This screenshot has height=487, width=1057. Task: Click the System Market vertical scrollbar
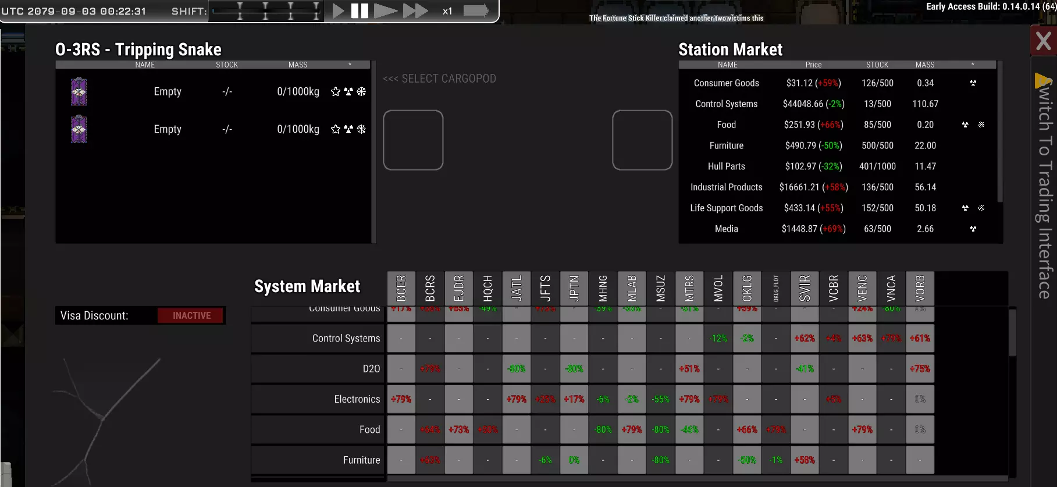pos(1013,332)
